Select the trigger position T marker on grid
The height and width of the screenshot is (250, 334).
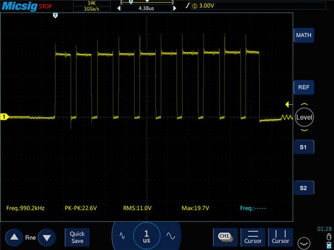click(55, 16)
